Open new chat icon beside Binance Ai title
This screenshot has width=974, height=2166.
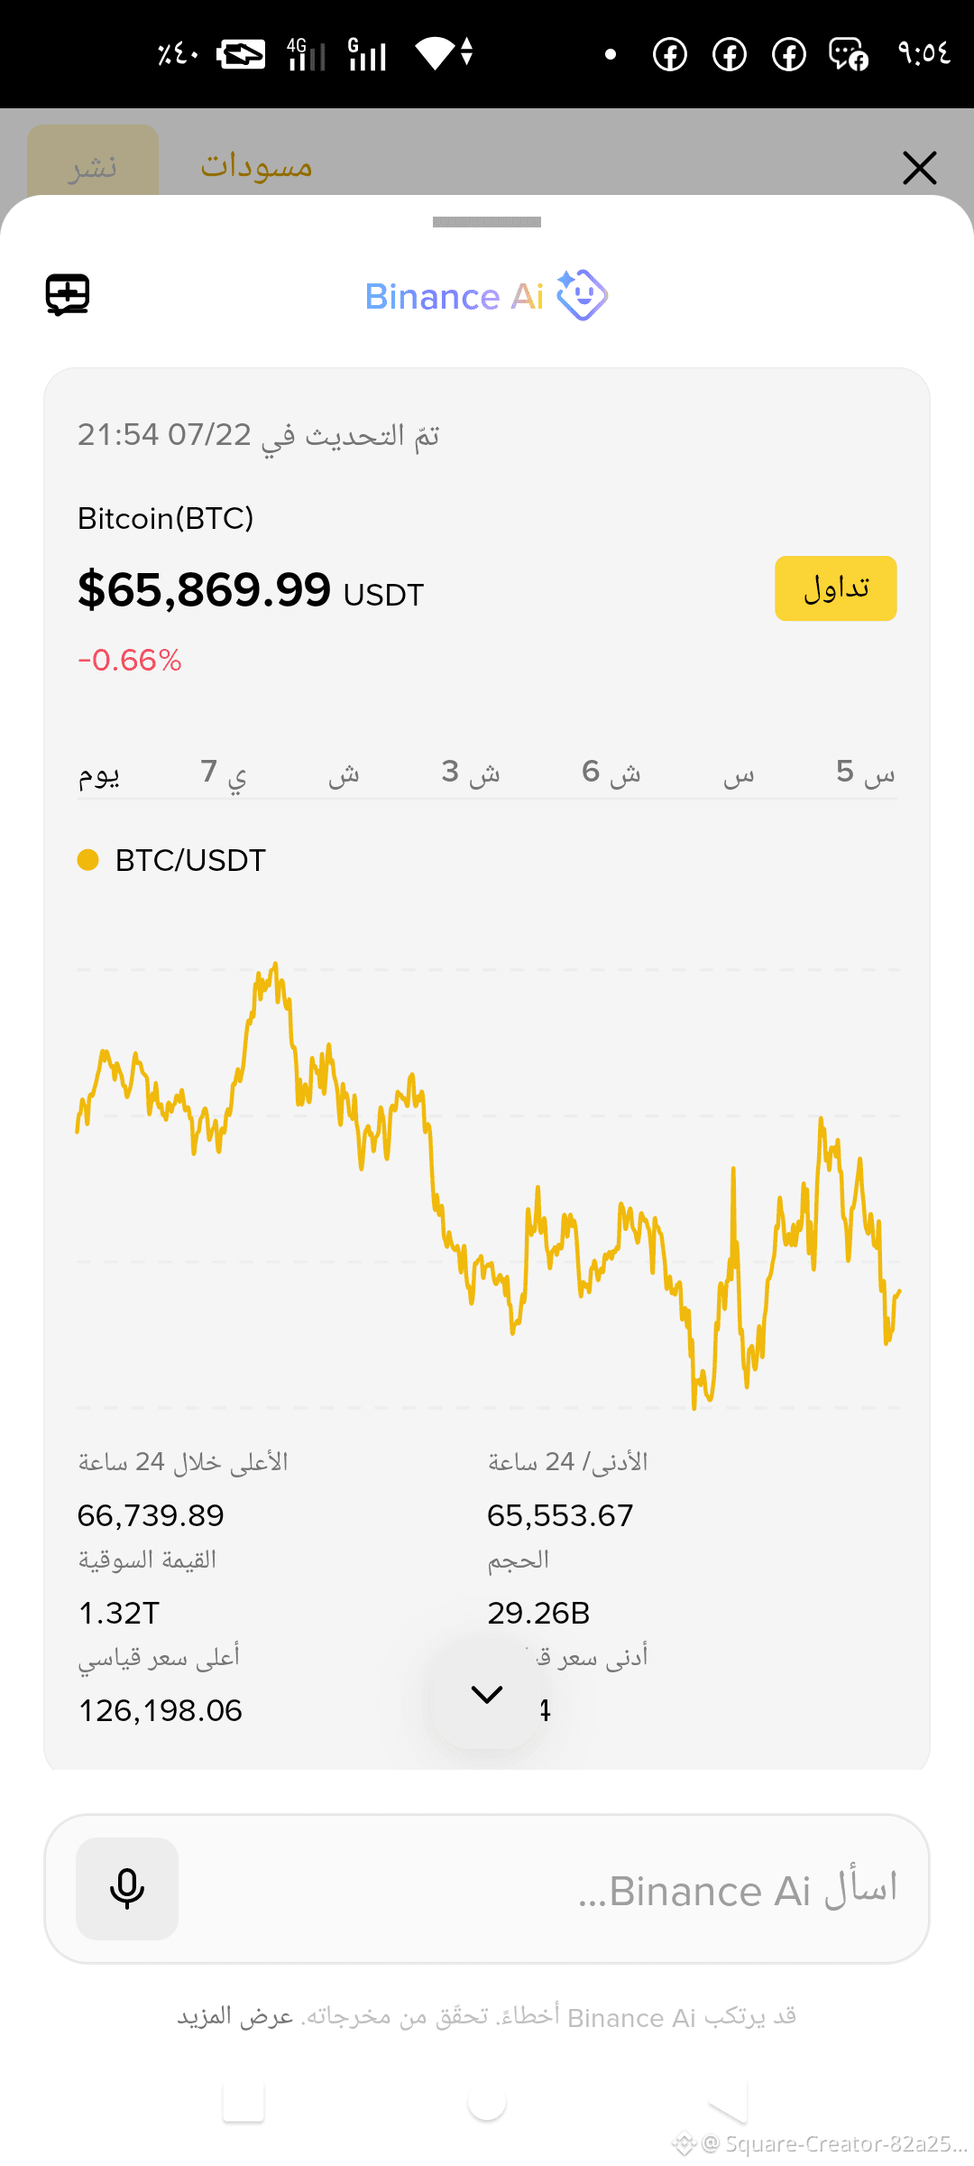point(68,294)
